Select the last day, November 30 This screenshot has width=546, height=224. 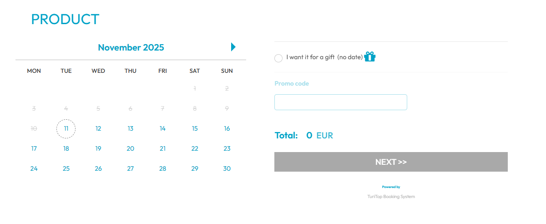(227, 169)
